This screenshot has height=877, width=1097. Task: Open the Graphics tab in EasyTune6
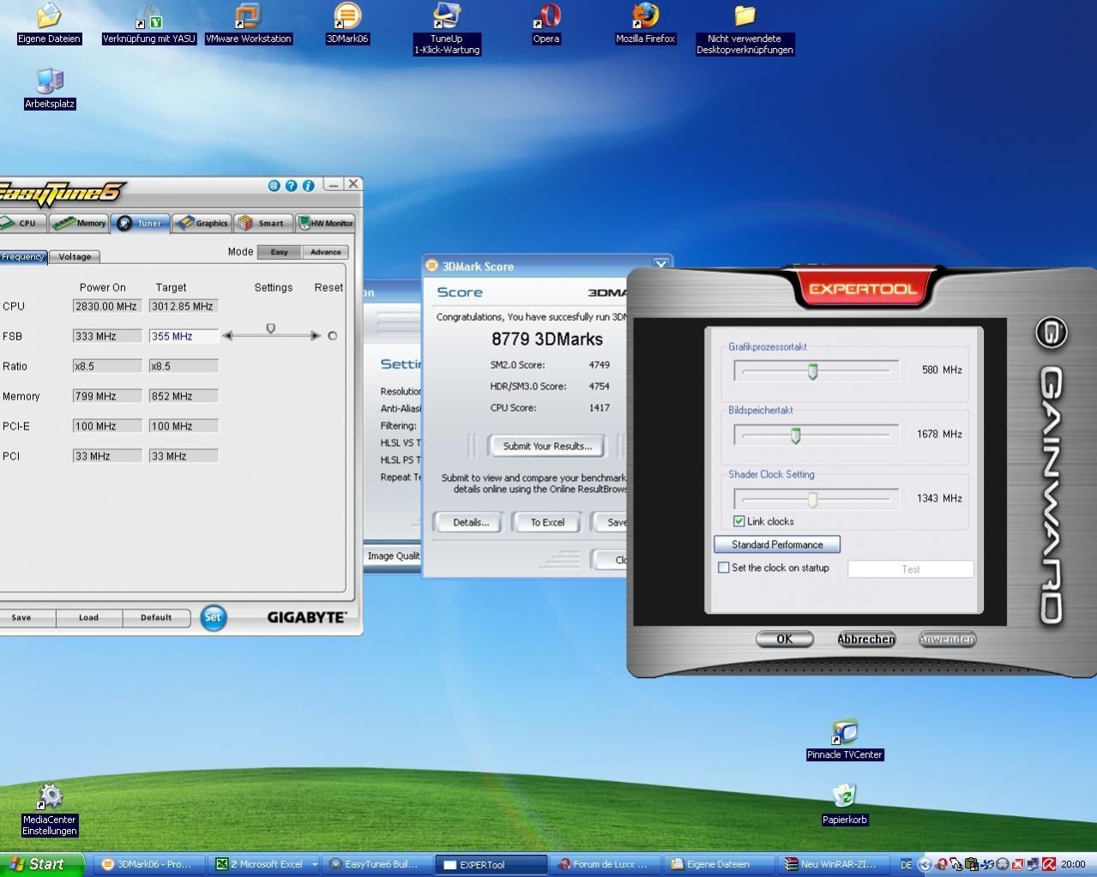[x=202, y=223]
